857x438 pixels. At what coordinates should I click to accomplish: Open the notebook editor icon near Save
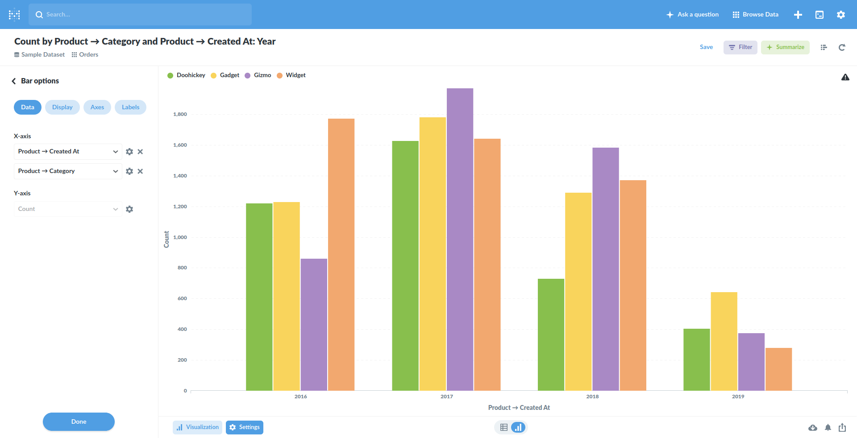tap(824, 47)
